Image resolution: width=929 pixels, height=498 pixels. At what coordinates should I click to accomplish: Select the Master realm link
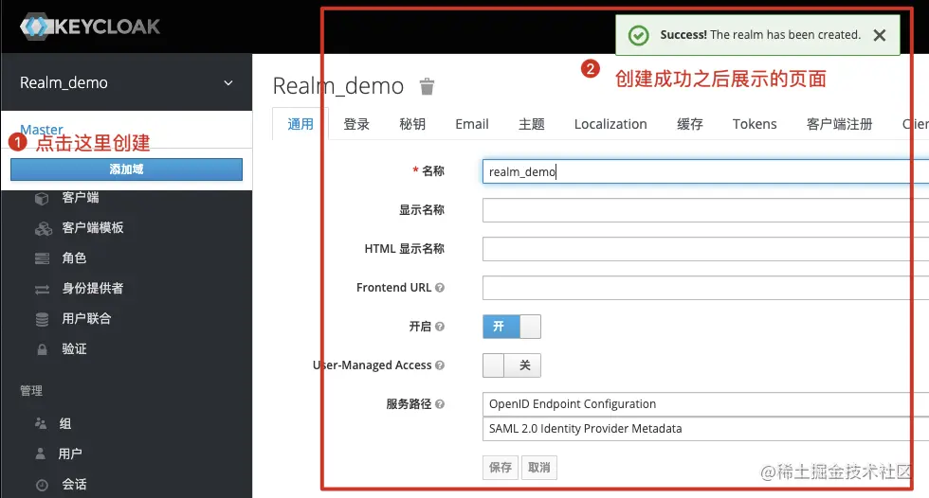tap(42, 130)
